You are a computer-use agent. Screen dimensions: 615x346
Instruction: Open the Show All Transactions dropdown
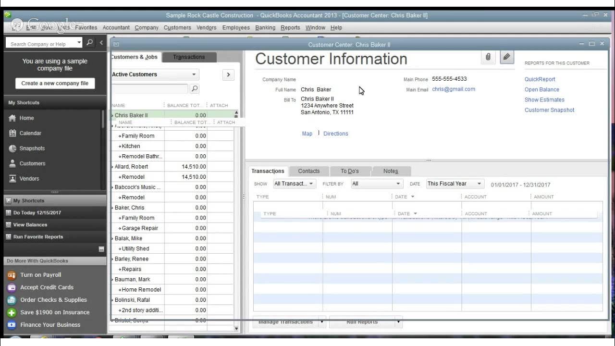click(x=294, y=184)
